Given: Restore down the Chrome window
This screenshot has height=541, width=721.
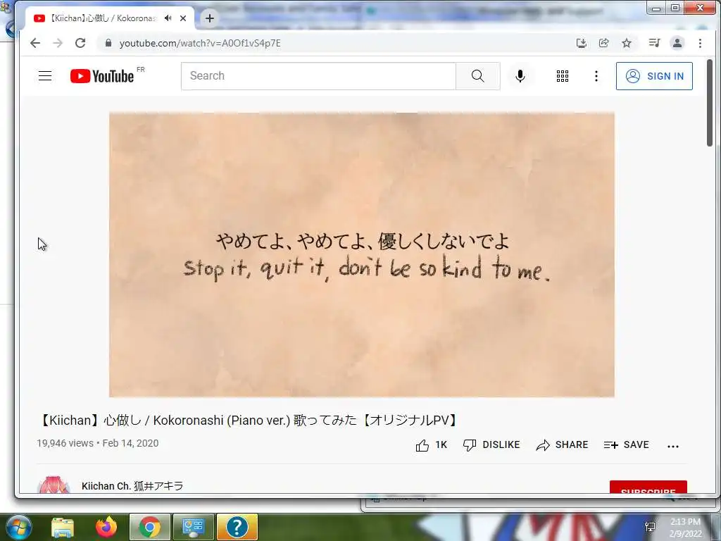Looking at the screenshot, I should (x=675, y=8).
